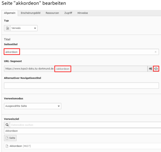
Task: Toggle URL segment sync icon
Action: tap(150, 69)
